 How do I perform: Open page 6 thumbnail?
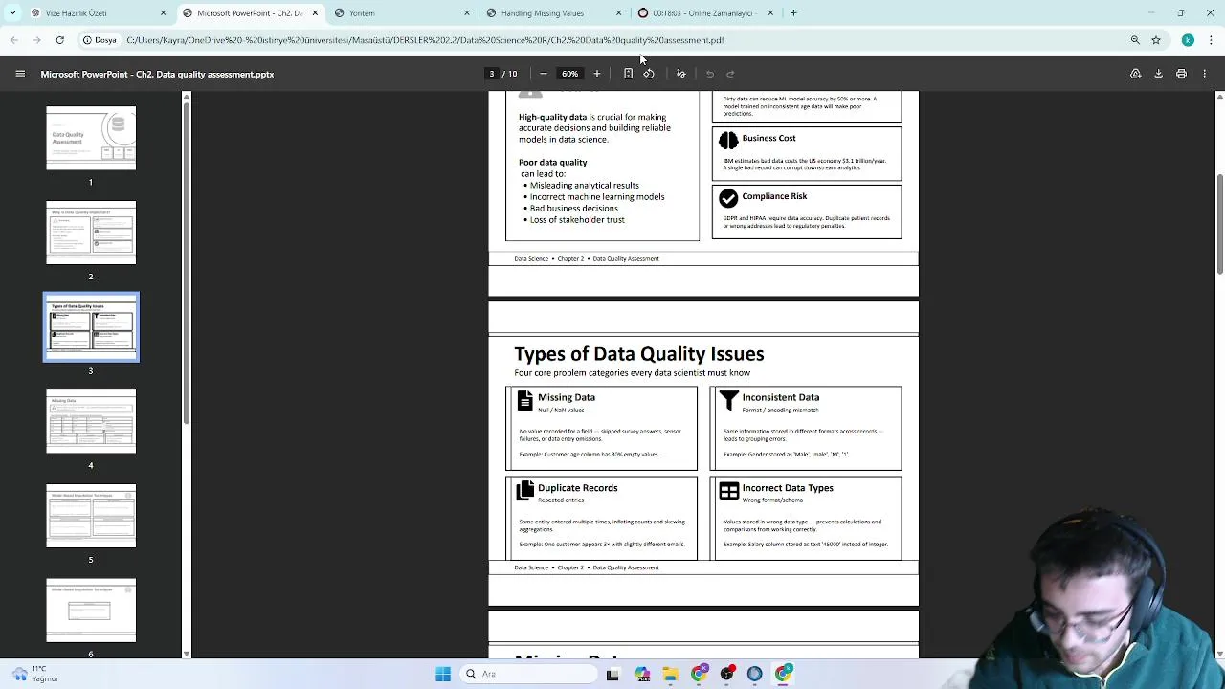[91, 611]
